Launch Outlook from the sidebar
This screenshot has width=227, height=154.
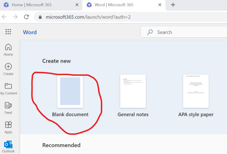tap(8, 146)
